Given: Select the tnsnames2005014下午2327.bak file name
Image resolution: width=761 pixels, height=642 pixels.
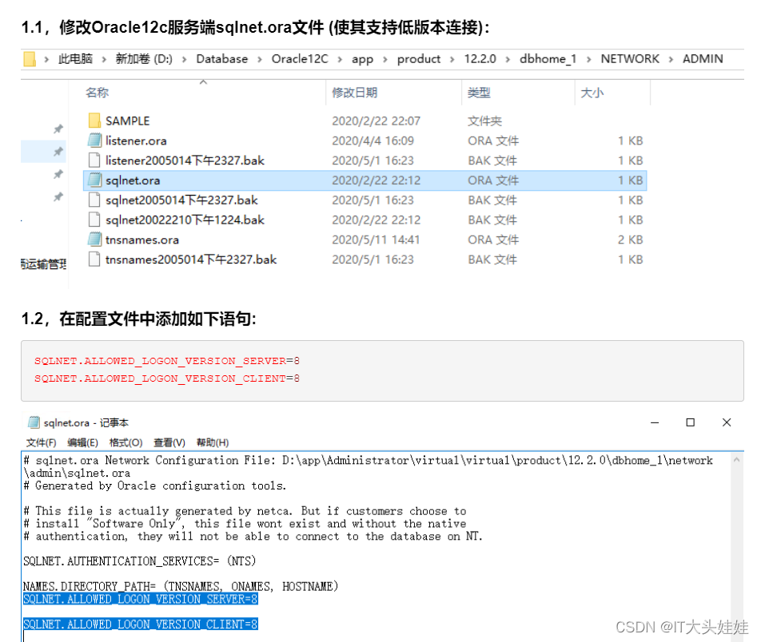Looking at the screenshot, I should coord(191,260).
